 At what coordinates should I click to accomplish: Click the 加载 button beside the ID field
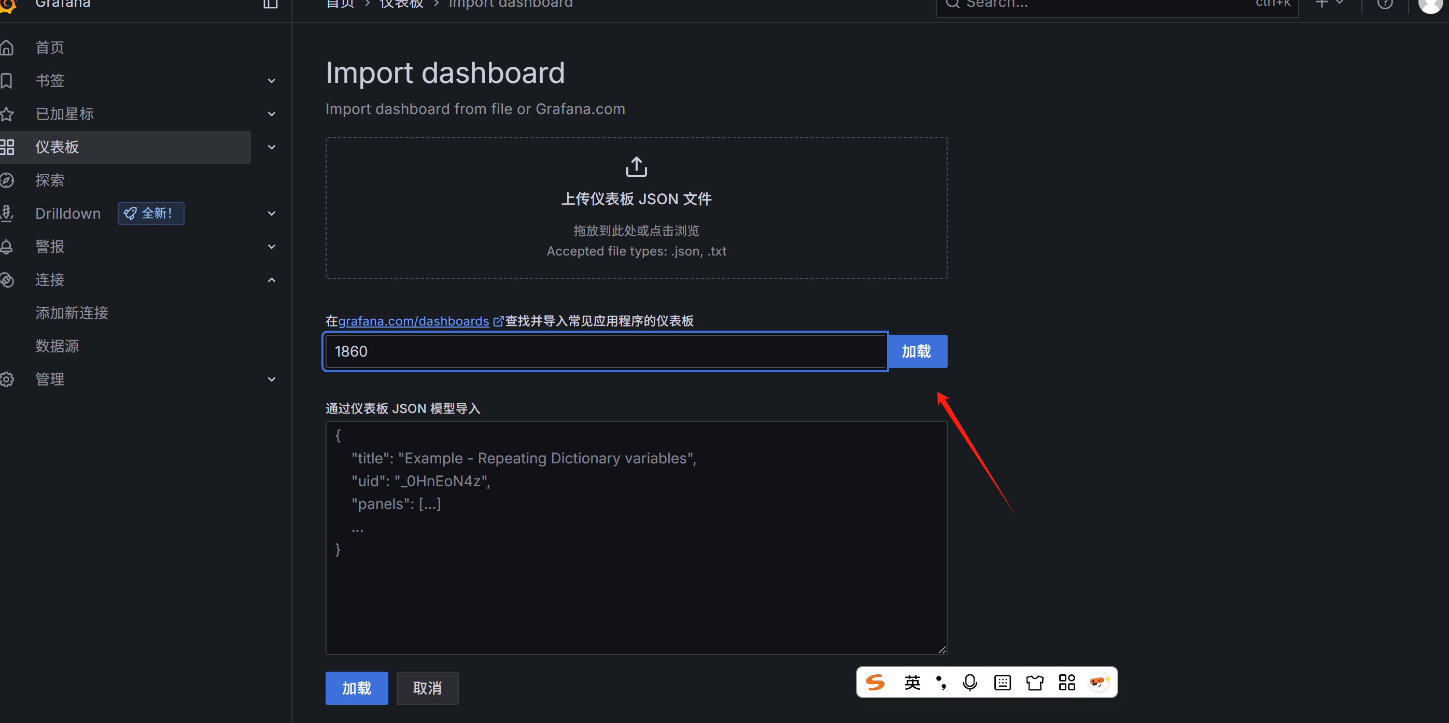click(916, 351)
